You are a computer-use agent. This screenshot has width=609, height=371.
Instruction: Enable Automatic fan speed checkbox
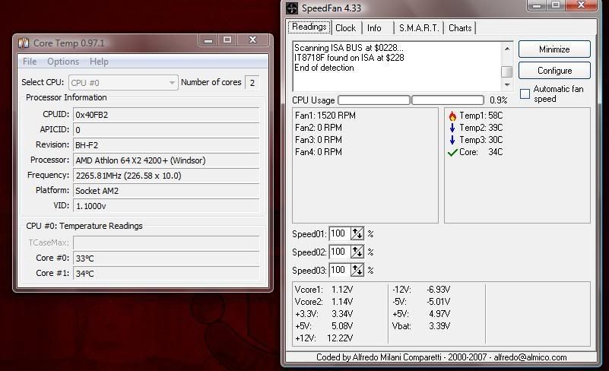[x=525, y=94]
